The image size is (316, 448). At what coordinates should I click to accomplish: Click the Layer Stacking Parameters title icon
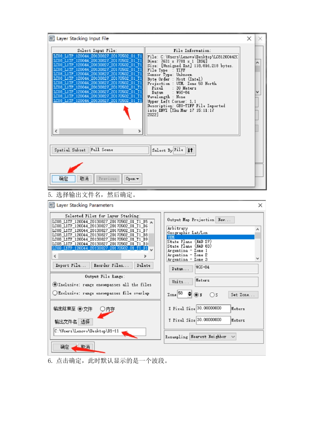52,205
